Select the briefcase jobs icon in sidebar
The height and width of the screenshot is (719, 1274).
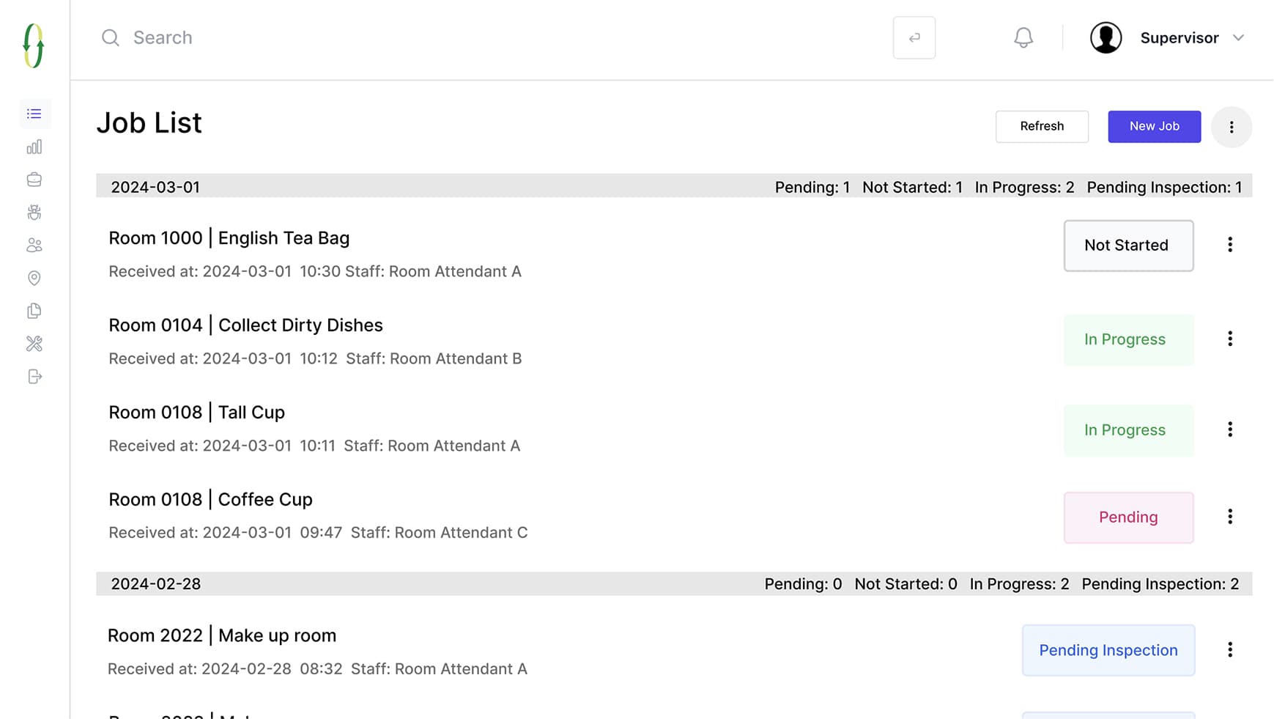pos(34,179)
